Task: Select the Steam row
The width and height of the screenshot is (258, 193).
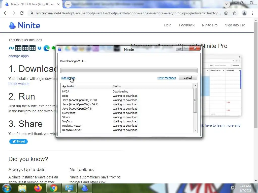Action: [x=127, y=117]
